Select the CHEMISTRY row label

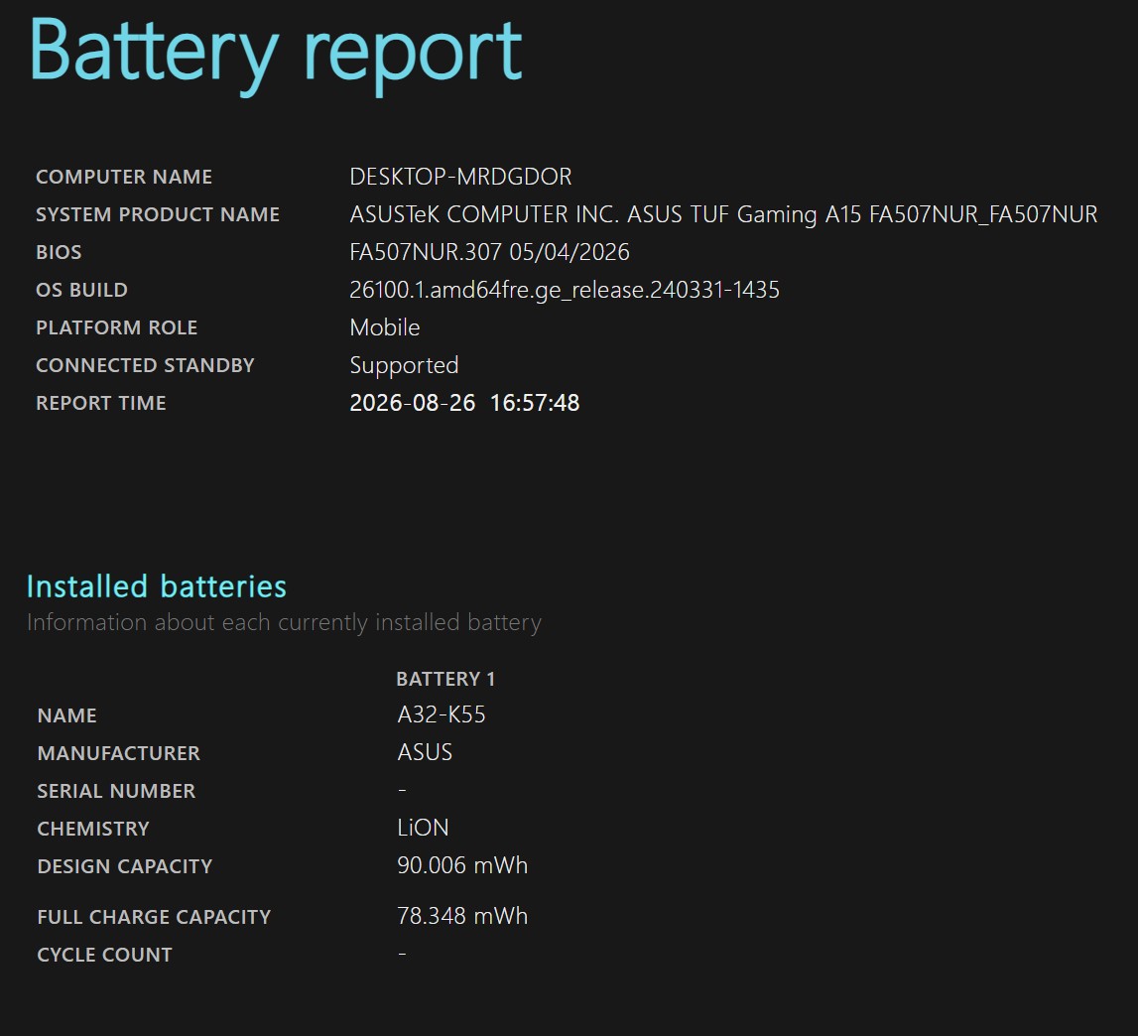(x=93, y=829)
